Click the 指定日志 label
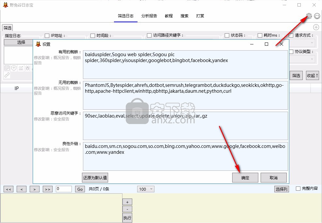322x223 pixels. 13,36
